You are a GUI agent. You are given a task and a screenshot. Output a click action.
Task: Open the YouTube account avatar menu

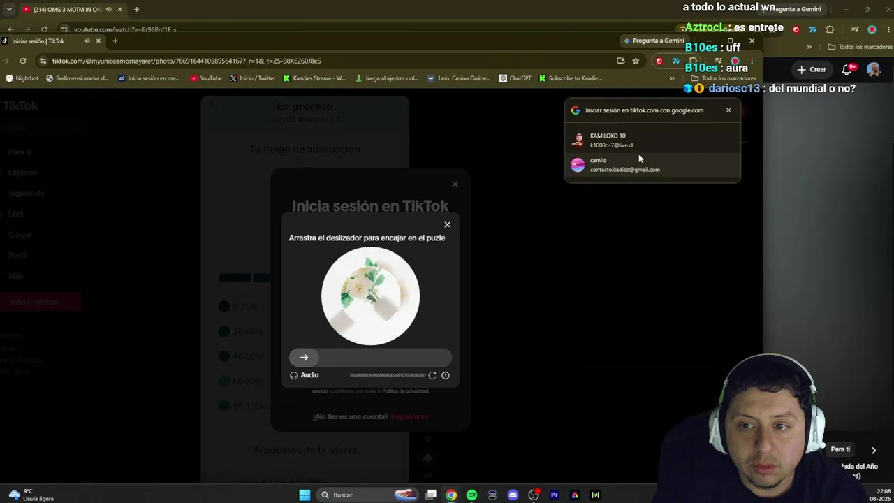click(873, 69)
